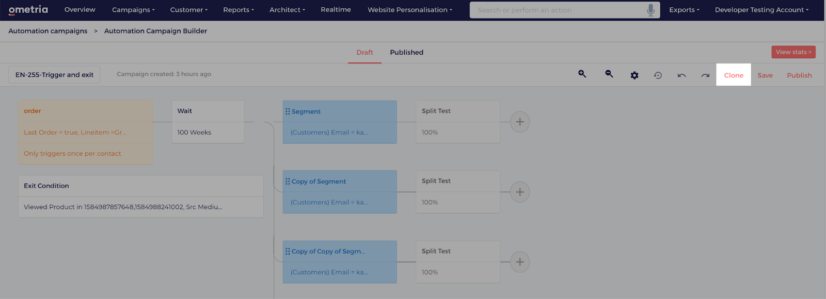Viewport: 826px width, 299px height.
Task: Open the version history clock icon
Action: [658, 75]
